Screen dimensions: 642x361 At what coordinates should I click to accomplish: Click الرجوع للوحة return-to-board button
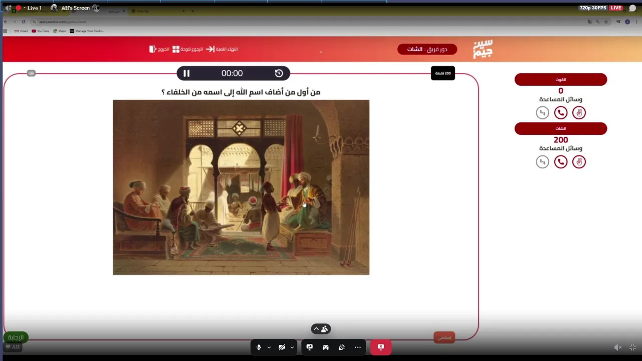click(188, 49)
